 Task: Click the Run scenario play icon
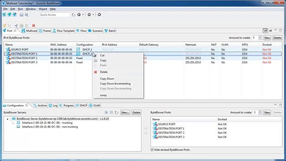point(79,15)
